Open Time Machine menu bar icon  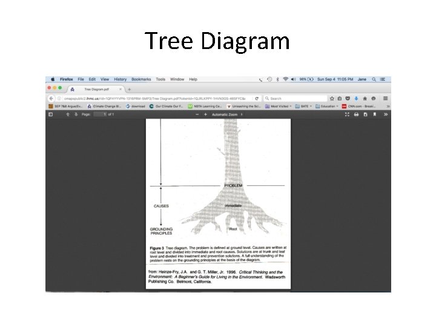pyautogui.click(x=269, y=79)
